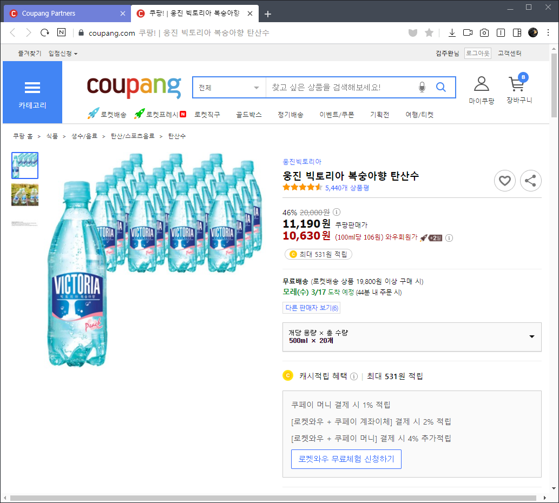Take a capture with the camera icon

point(484,33)
